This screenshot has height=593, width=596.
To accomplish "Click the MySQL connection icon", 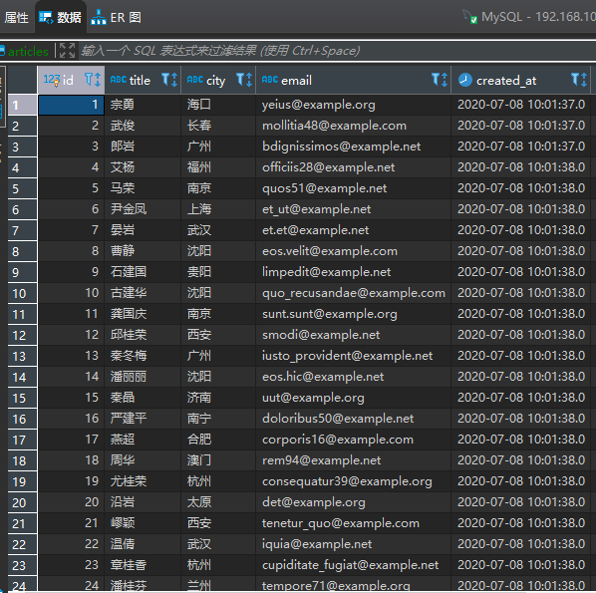I will coord(470,17).
